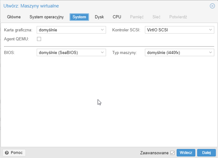Screen dimensions: 218x158
Task: Expand the Karta graficzna dropdown arrow
Action: coord(103,30)
